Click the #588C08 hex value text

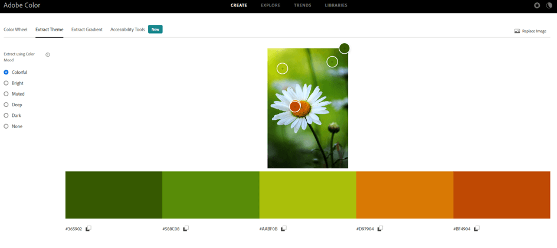click(x=171, y=229)
